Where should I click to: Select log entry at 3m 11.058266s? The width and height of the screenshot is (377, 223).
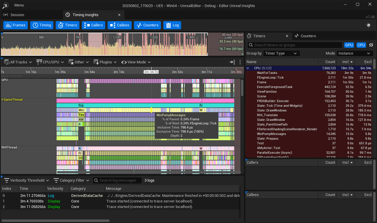(x=120, y=207)
